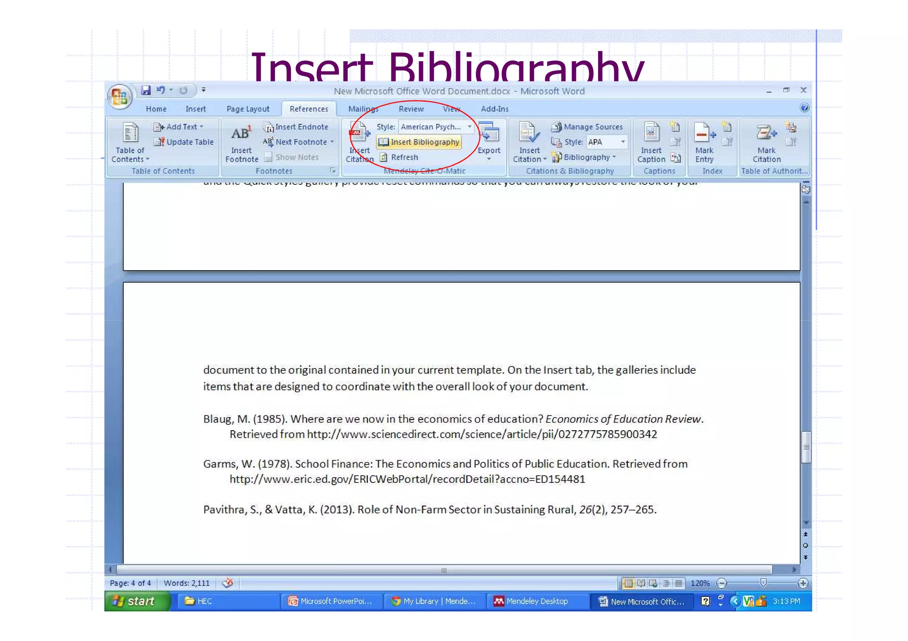908x641 pixels.
Task: Click the Page: 4 of 4 status indicator
Action: tap(130, 583)
